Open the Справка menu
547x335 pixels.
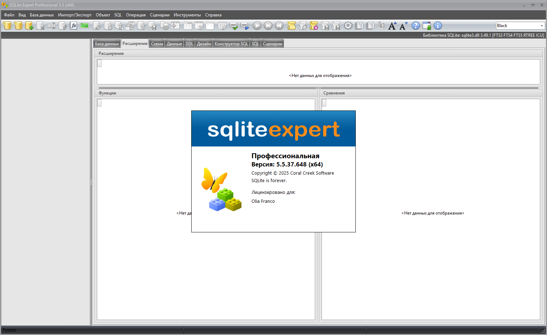[x=213, y=15]
